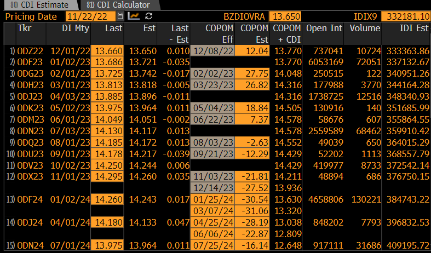Edit COPOM Est value -21.81
Image resolution: width=431 pixels, height=253 pixels.
[252, 176]
